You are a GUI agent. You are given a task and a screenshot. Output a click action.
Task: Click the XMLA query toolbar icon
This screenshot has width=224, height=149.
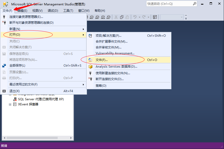point(103,17)
